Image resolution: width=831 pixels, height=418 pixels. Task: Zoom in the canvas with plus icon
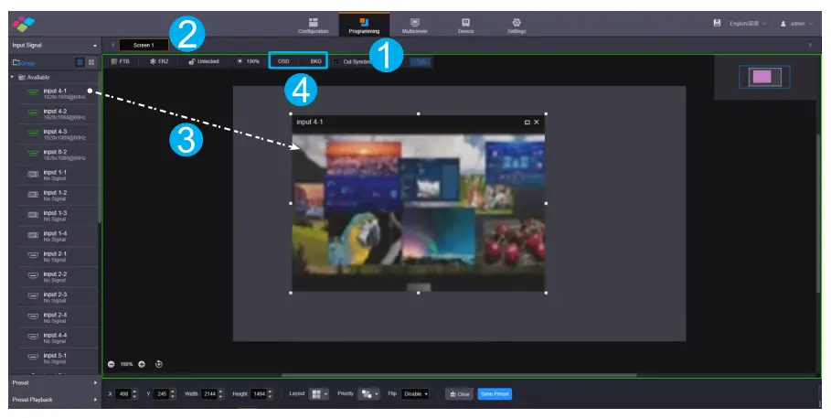click(142, 364)
